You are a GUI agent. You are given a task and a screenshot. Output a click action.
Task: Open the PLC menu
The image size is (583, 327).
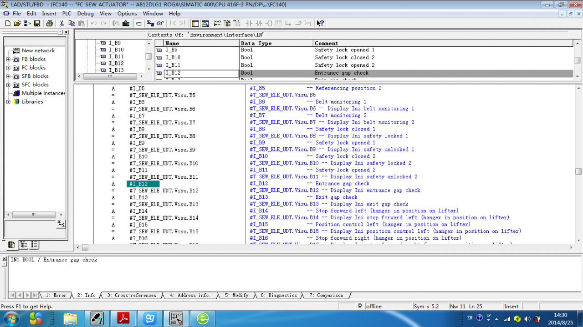pyautogui.click(x=67, y=14)
